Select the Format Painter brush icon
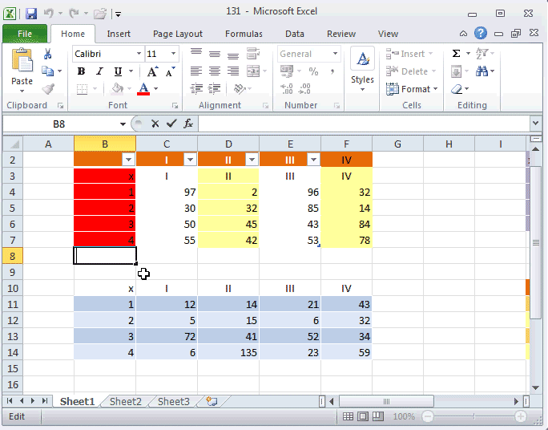Viewport: 548px width, 430px height. 47,89
